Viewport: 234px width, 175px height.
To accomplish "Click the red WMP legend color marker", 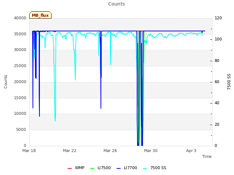I will 69,168.
